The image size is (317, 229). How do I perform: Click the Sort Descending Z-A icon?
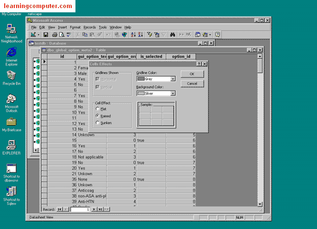coord(140,35)
